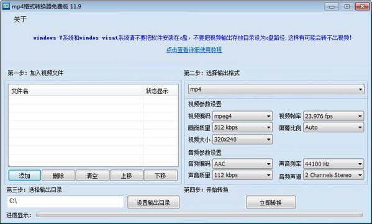Open the 音频声道 2 Channels Stereo dropdown

click(333, 175)
